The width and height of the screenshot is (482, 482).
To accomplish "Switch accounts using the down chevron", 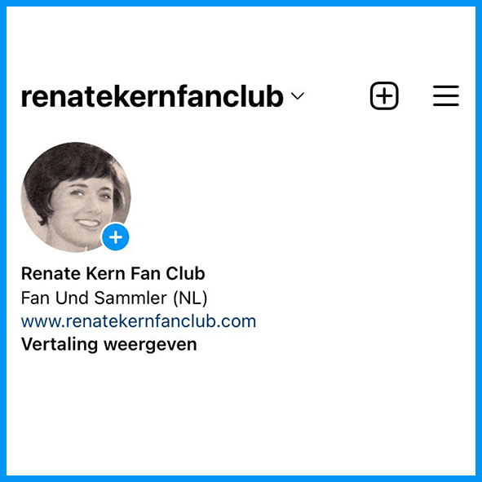I will (x=297, y=96).
